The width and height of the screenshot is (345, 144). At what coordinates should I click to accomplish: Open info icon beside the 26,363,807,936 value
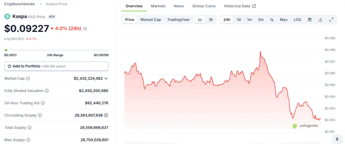point(106,115)
